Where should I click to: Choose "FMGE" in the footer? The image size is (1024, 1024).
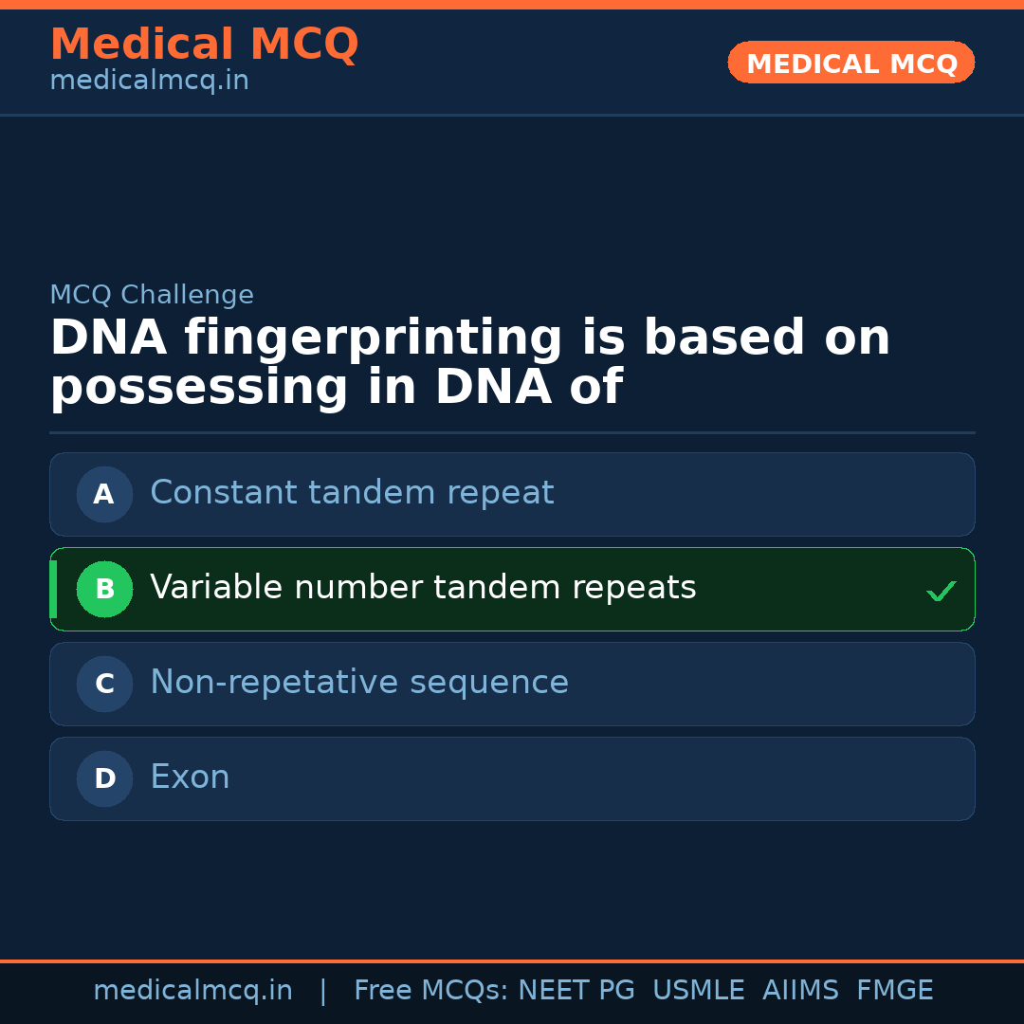coord(894,991)
